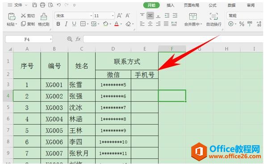
Task: Align text to top
Action: pos(142,16)
